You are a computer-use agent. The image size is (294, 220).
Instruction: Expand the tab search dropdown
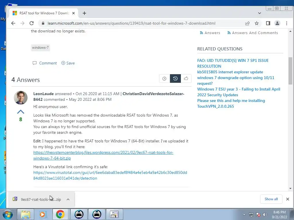(260, 13)
